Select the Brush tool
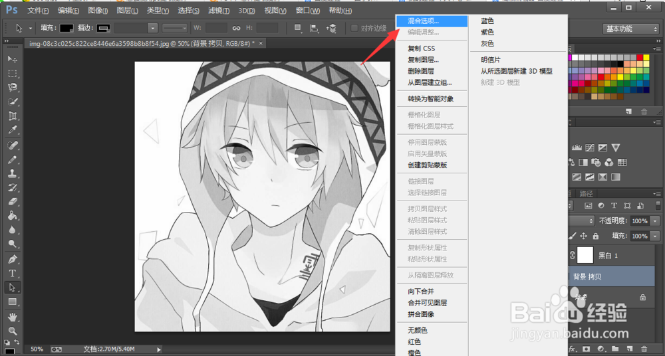Image resolution: width=665 pixels, height=356 pixels. click(12, 159)
